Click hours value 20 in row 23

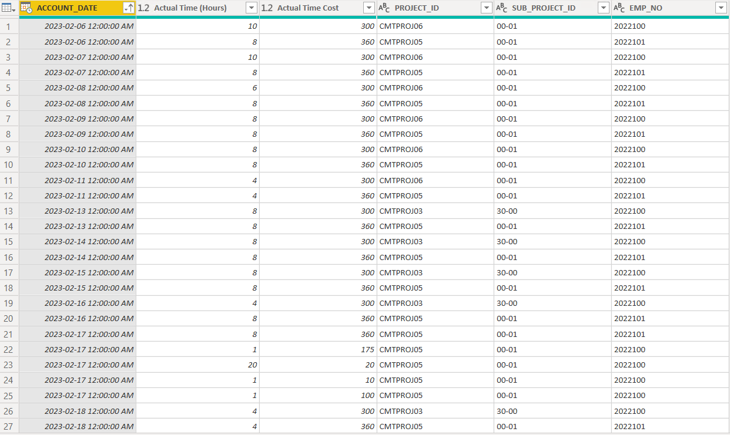coord(197,365)
